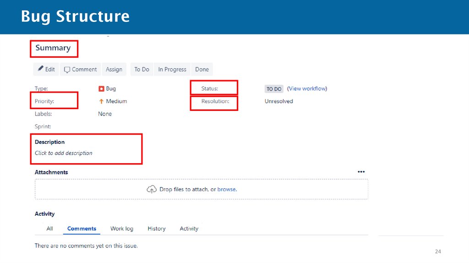Click the Attachments heading
The height and width of the screenshot is (263, 469).
pos(51,172)
